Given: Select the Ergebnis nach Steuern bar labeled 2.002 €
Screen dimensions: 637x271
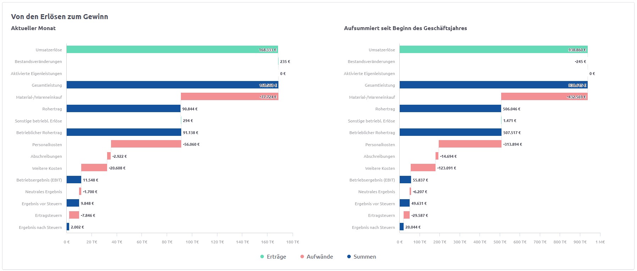Looking at the screenshot, I should (68, 227).
